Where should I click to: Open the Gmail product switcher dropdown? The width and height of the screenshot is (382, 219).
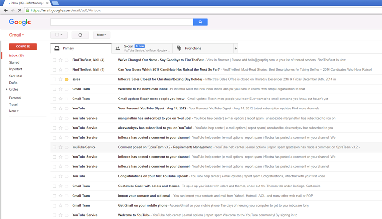pos(16,35)
